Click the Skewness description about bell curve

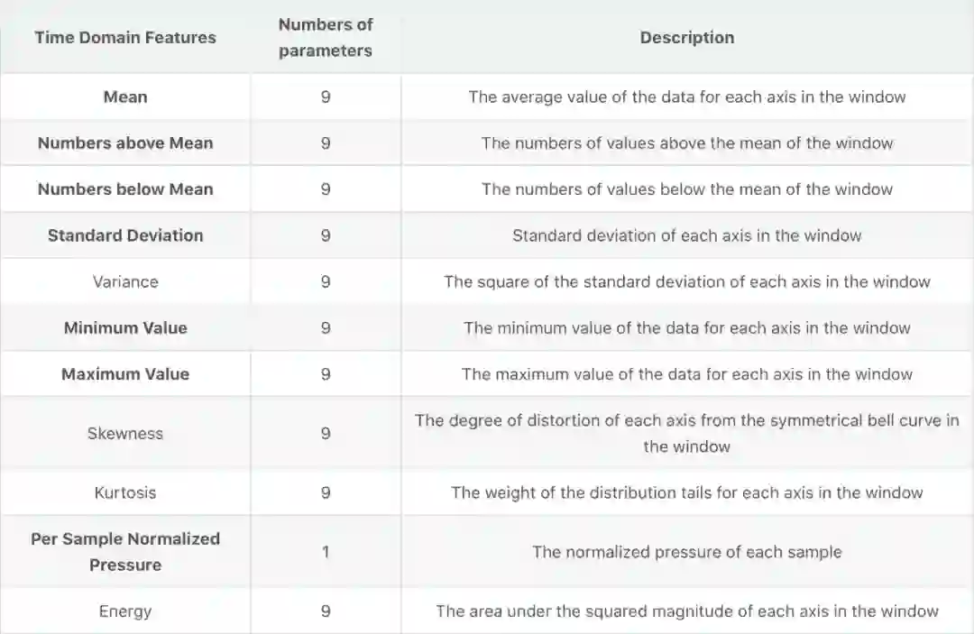click(x=686, y=434)
